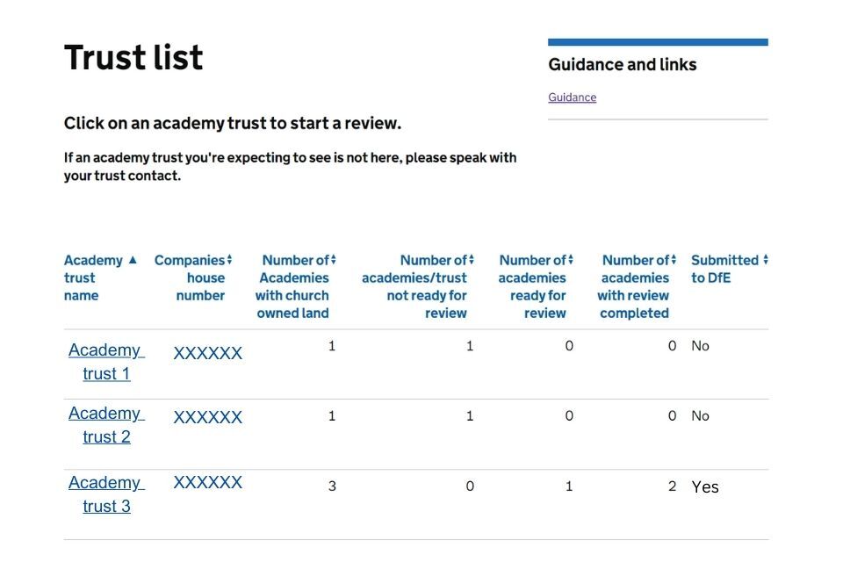This screenshot has height=562, width=843.
Task: Sort by Number of academies ready for review
Action: tap(532, 286)
